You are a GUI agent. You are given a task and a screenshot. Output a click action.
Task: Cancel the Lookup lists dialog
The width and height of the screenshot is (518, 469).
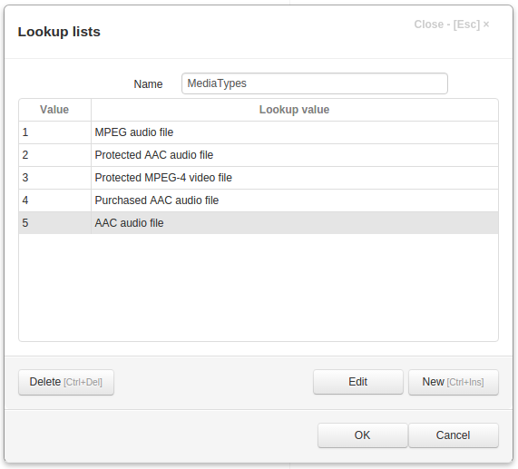(454, 435)
